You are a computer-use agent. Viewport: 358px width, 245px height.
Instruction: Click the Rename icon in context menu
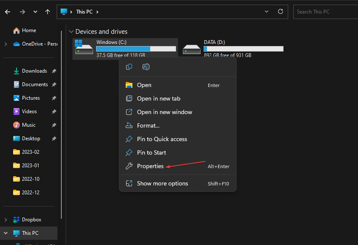(146, 67)
